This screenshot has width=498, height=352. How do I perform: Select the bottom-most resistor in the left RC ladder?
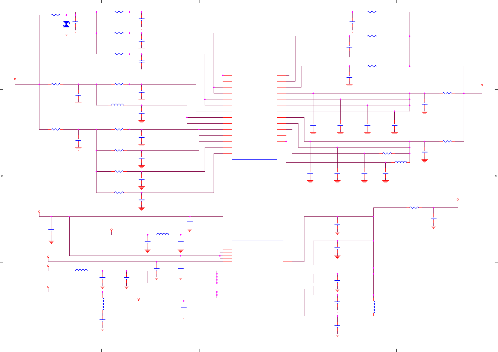point(119,193)
